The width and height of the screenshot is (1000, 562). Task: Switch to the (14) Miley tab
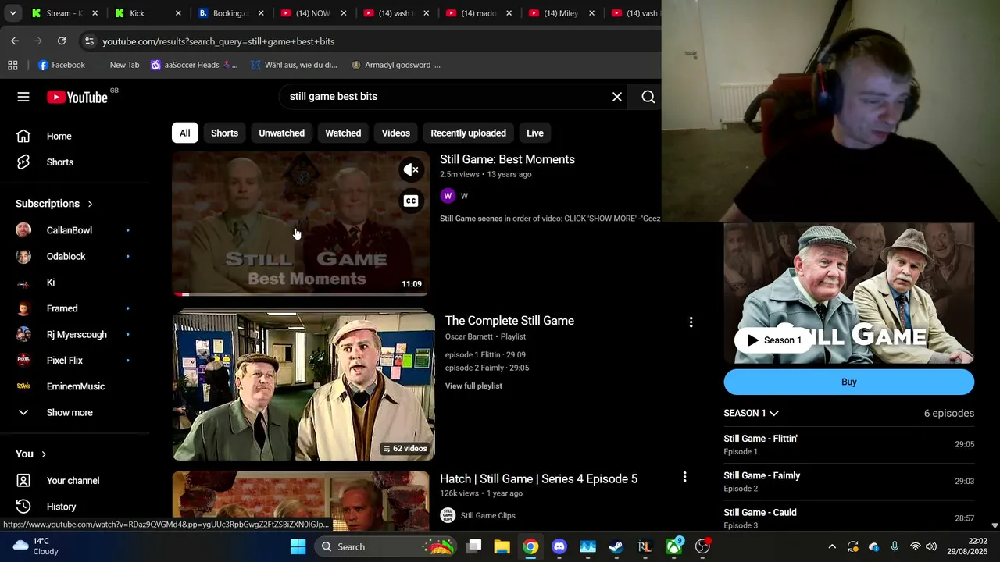coord(561,13)
